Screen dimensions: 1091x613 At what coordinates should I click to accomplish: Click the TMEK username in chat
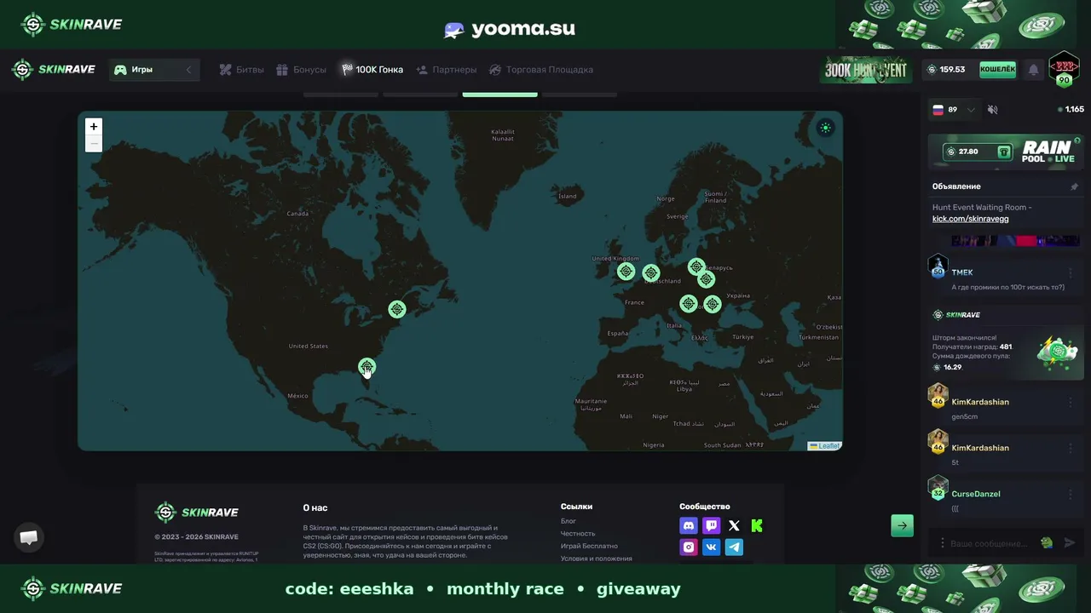pyautogui.click(x=962, y=272)
